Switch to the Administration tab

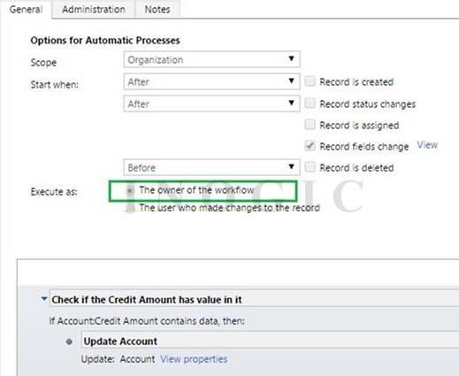(x=94, y=10)
